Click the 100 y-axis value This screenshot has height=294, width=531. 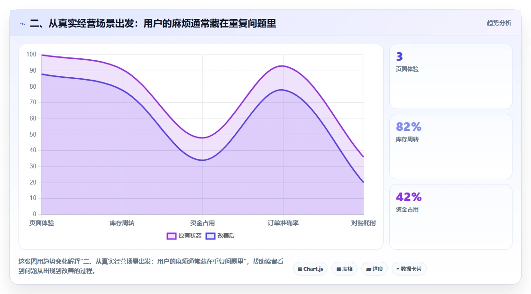point(31,54)
